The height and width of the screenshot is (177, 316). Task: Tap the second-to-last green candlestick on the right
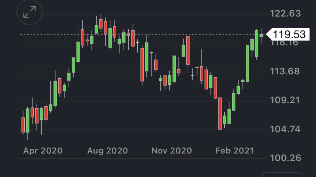point(256,43)
